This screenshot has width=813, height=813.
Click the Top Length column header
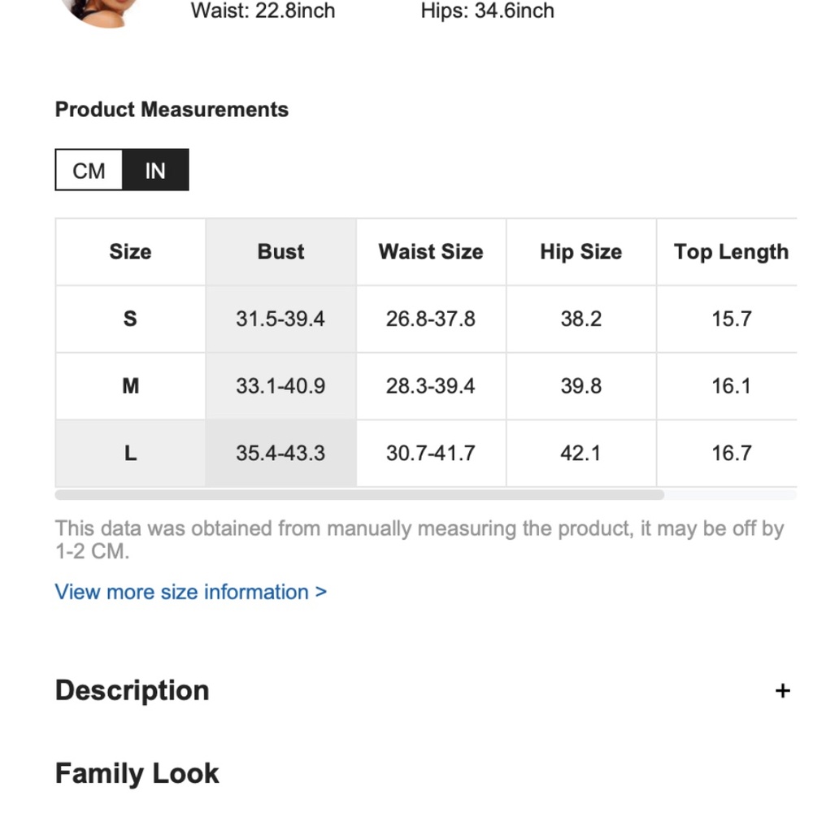pyautogui.click(x=730, y=252)
